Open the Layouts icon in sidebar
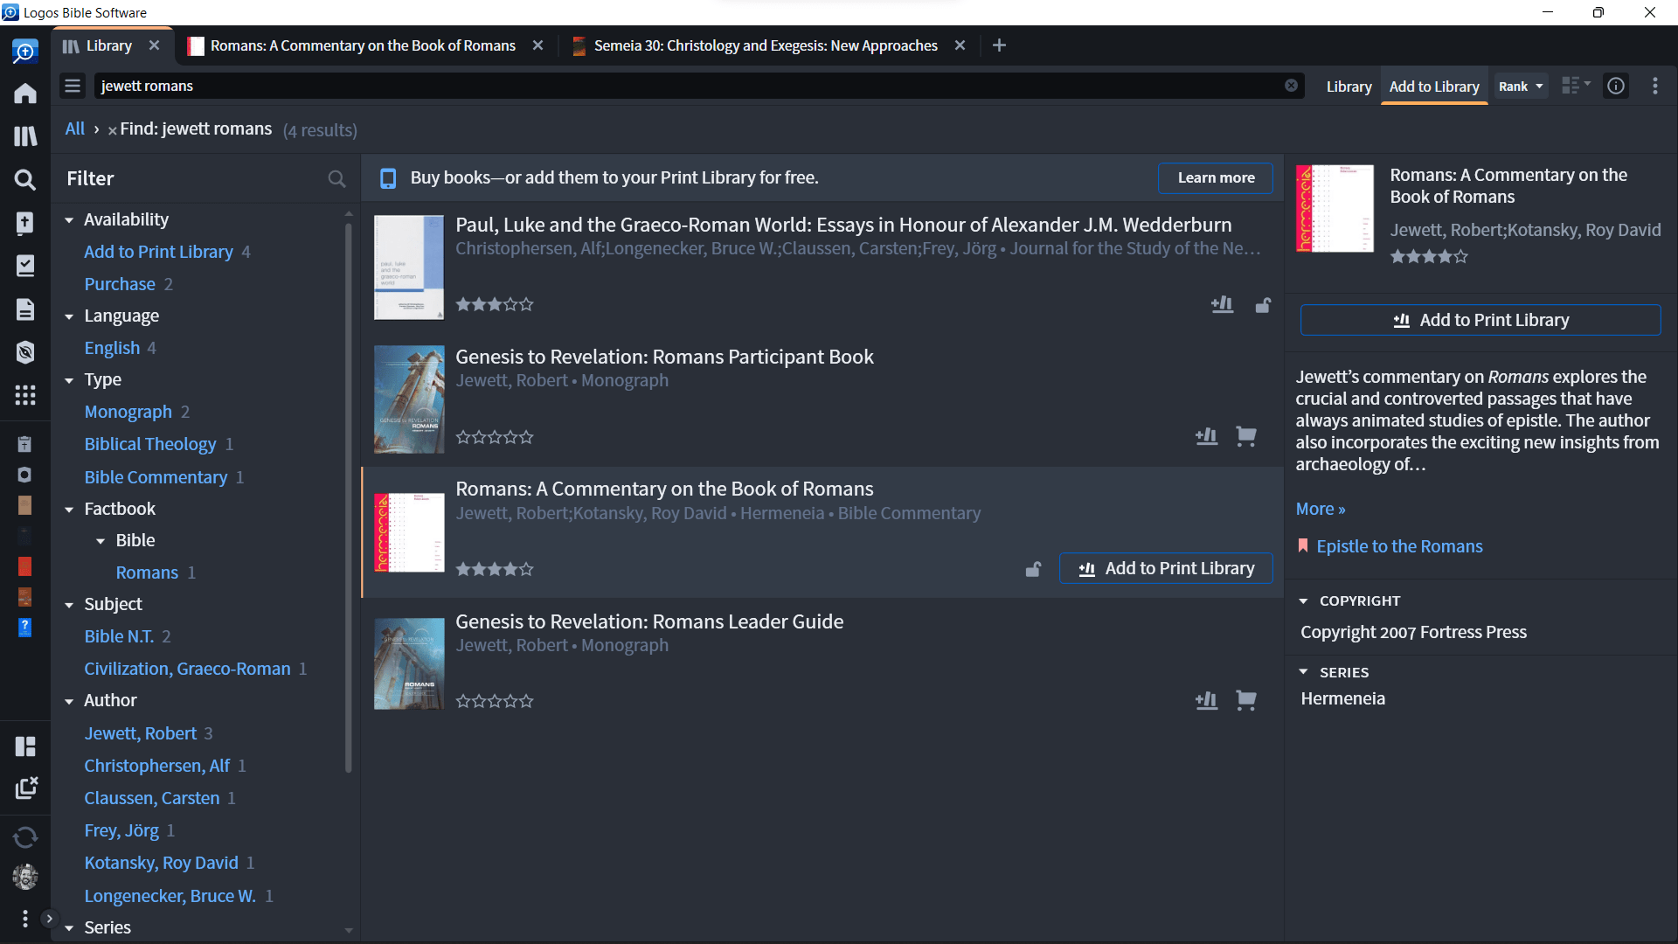This screenshot has height=944, width=1678. point(25,746)
